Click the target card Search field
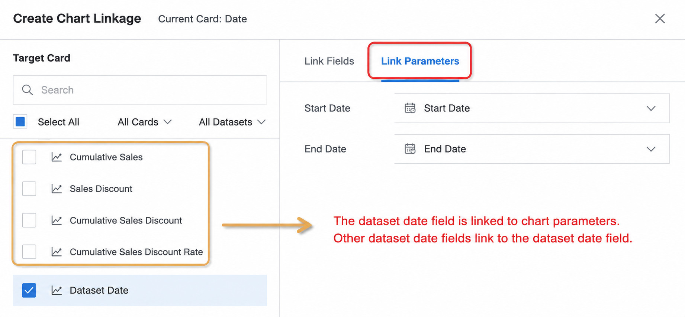 140,90
